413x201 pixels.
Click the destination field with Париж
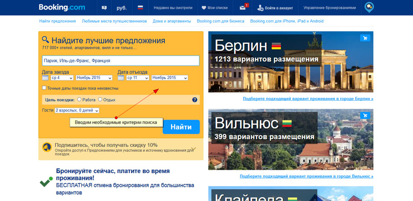(120, 61)
